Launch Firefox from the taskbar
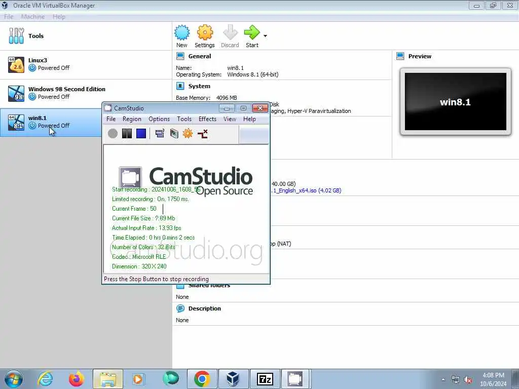This screenshot has height=389, width=519. [x=76, y=379]
